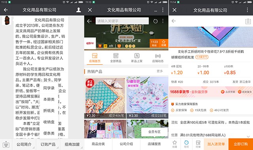Open the 招商加盟 bottom menu
This screenshot has height=150, width=253.
coord(72,144)
